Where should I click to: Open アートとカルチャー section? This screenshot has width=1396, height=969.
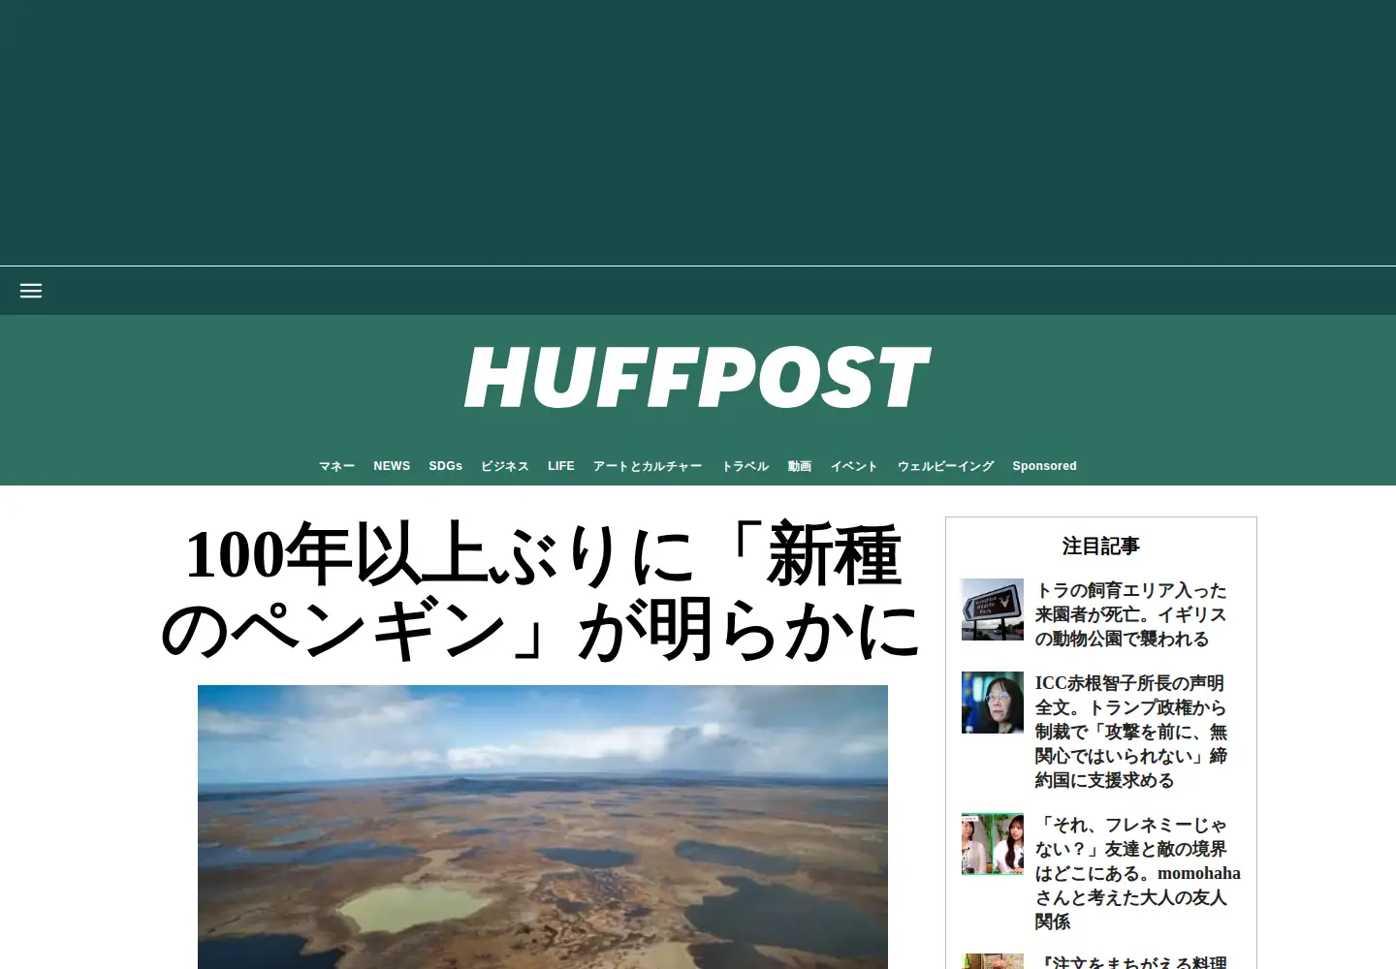click(x=648, y=466)
